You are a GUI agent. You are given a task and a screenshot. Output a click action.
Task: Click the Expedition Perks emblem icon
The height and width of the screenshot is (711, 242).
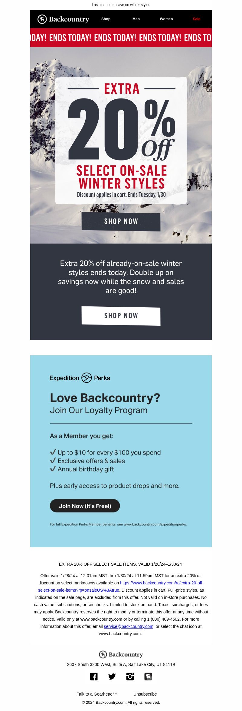87,378
